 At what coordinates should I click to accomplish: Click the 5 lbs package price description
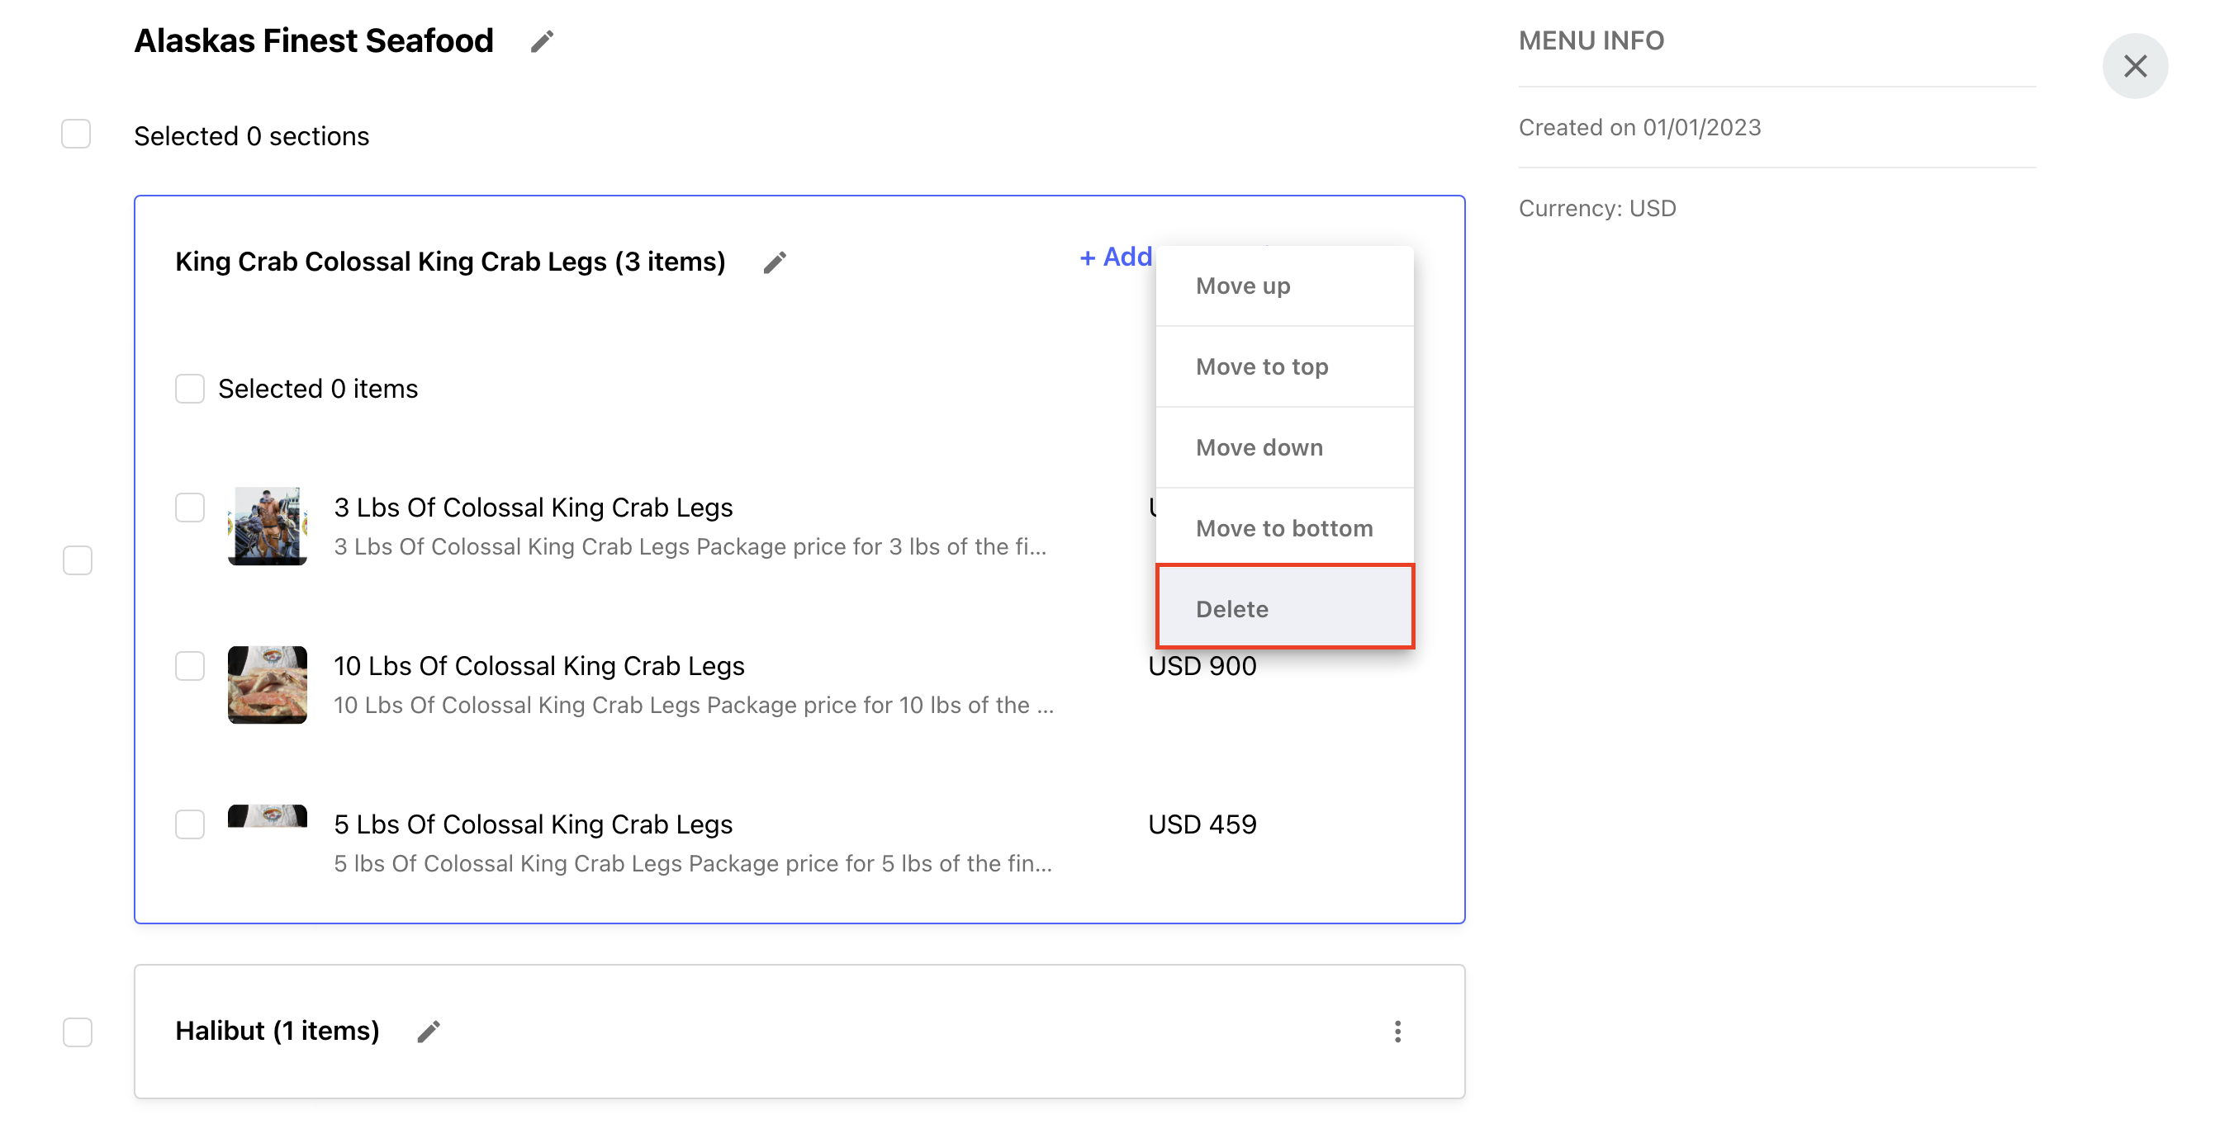tap(692, 863)
